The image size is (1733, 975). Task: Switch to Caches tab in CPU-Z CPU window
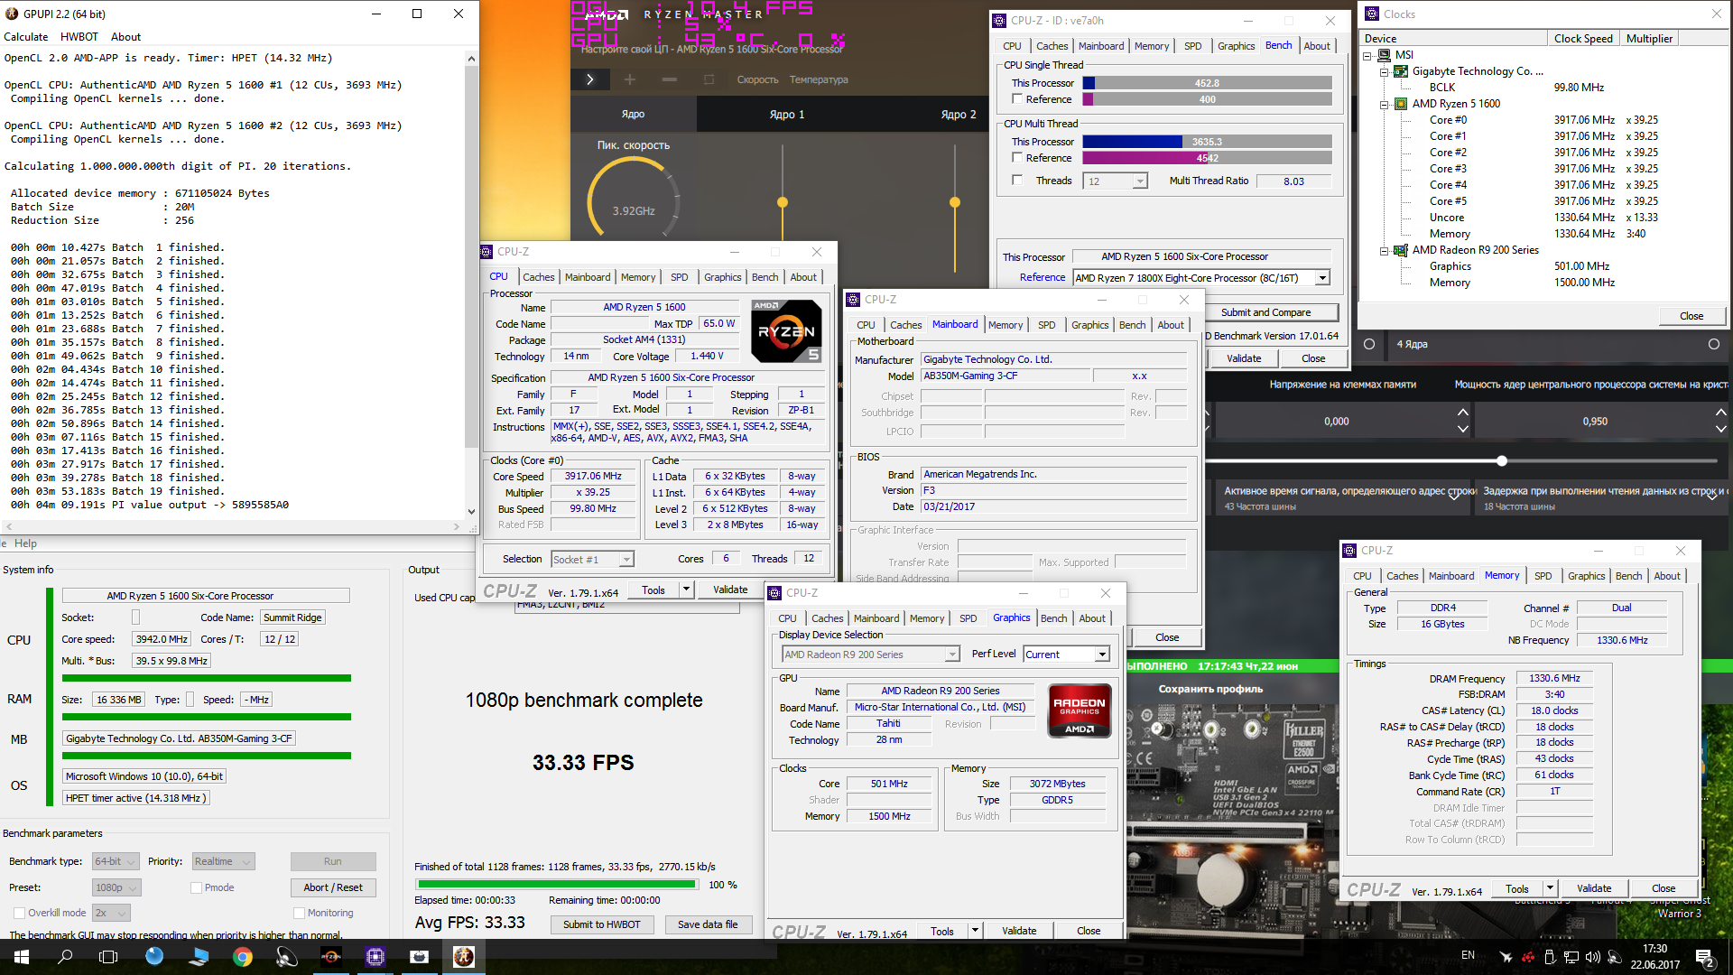pos(538,277)
